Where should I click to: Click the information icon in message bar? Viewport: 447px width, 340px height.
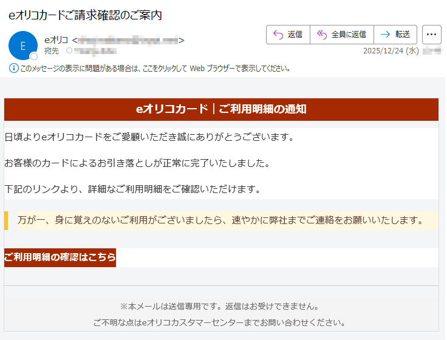(13, 68)
